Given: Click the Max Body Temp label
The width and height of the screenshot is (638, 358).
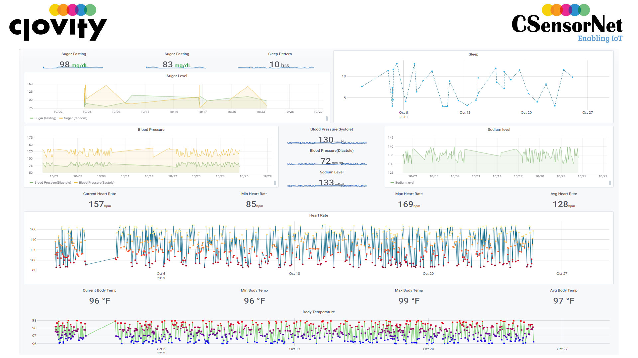Looking at the screenshot, I should tap(409, 290).
